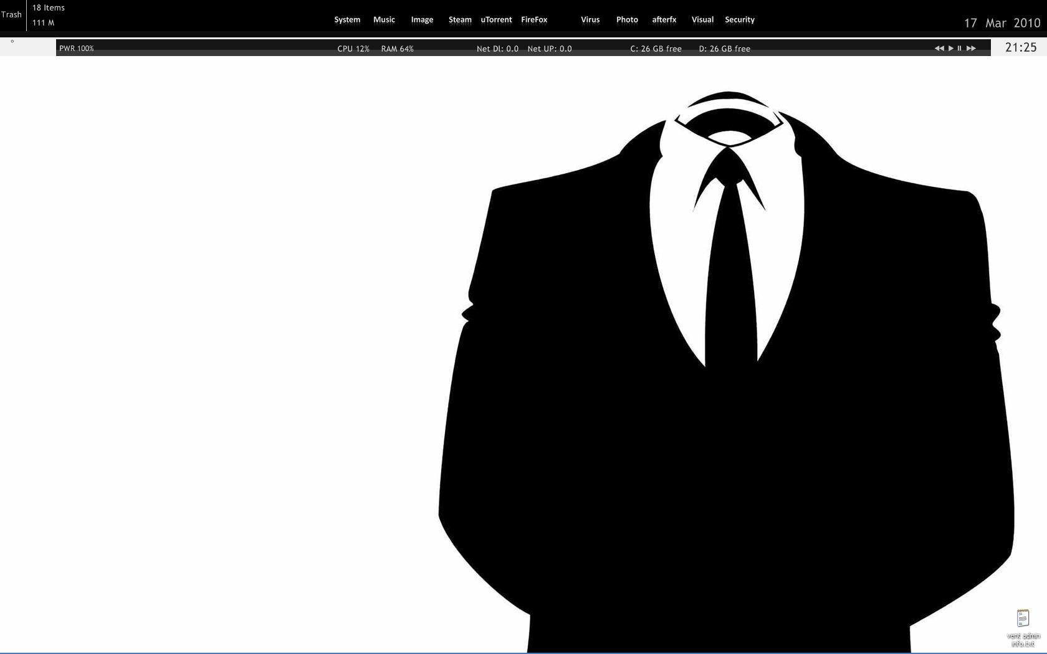Image resolution: width=1047 pixels, height=654 pixels.
Task: Launch FireFox from the top bar
Action: [x=534, y=20]
